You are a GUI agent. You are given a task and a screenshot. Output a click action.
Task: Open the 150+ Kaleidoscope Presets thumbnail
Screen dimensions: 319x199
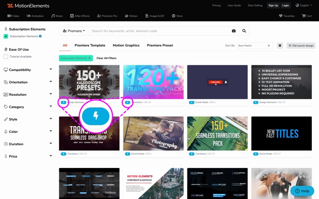89,82
